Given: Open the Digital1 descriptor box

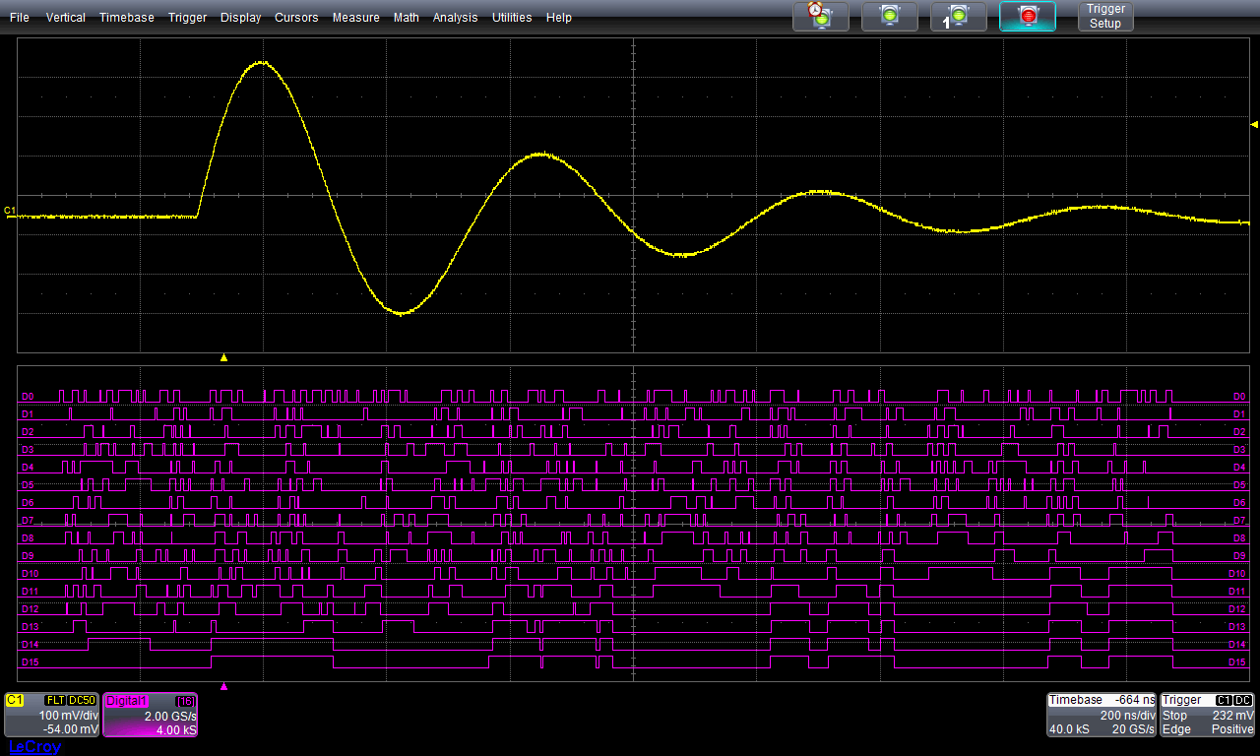Looking at the screenshot, I should click(x=151, y=715).
